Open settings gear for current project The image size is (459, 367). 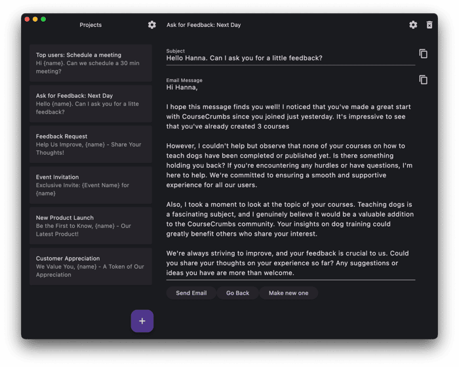(413, 25)
